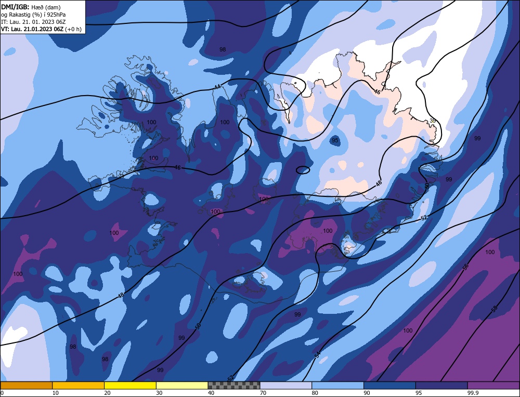The width and height of the screenshot is (520, 397).
Task: Click the purple legend swatch above 99.9
Action: 493,385
